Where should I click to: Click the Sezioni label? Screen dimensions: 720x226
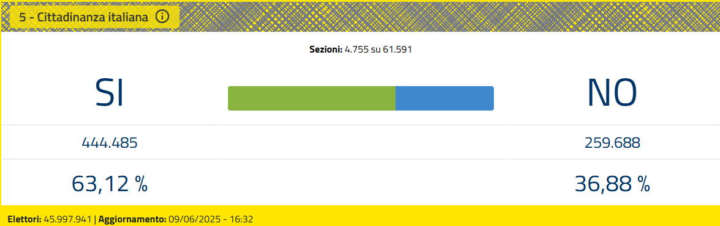coord(326,49)
